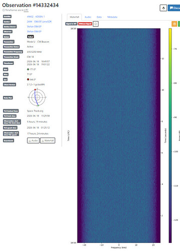Click the waterfall color scale bar
The width and height of the screenshot is (180, 251).
(x=170, y=136)
